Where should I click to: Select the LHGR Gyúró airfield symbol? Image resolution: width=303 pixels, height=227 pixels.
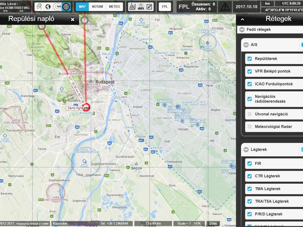[5, 136]
